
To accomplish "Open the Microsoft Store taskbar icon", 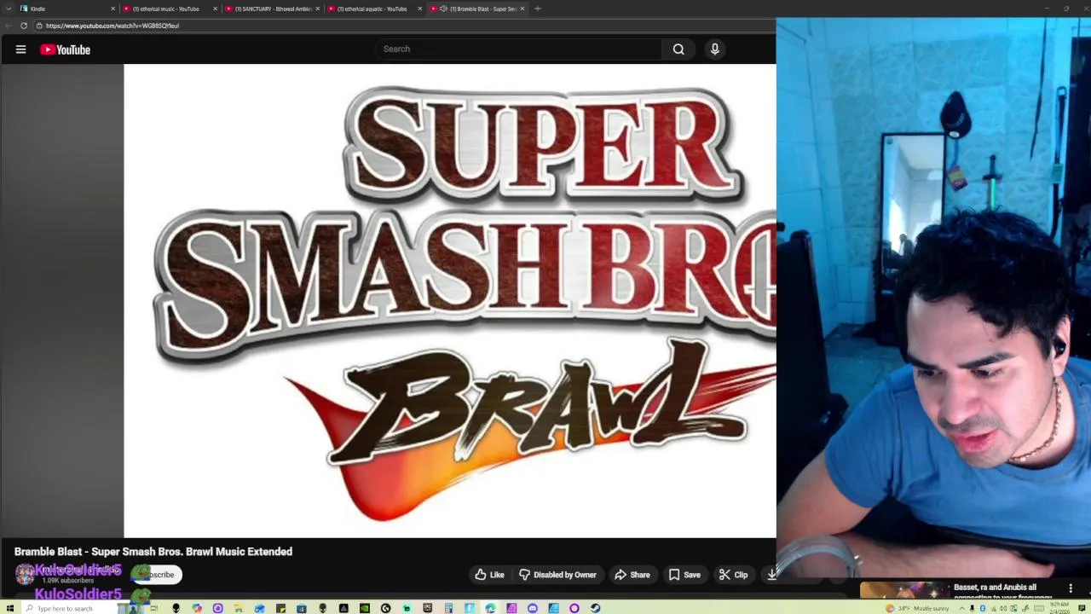I will pos(301,608).
